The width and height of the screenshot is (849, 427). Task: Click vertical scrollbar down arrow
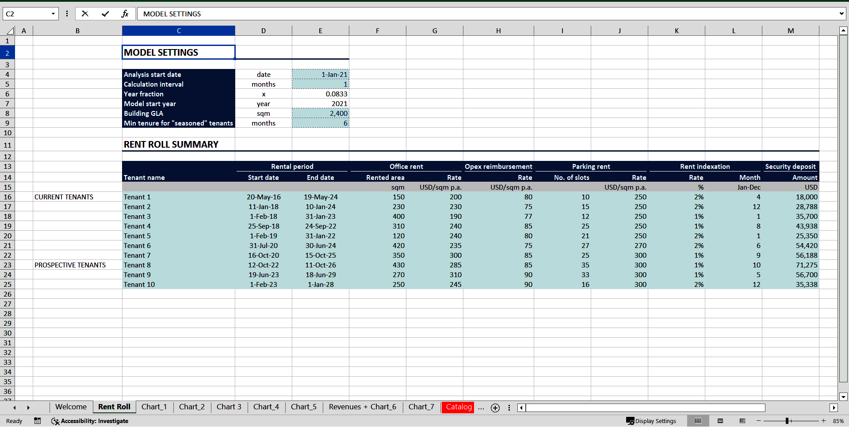point(843,396)
